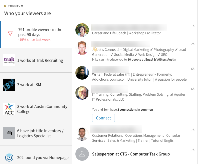Screen dimensions: 198x164
Task: Select the 1 works at Trak Recruiting filter
Action: [x=40, y=60]
